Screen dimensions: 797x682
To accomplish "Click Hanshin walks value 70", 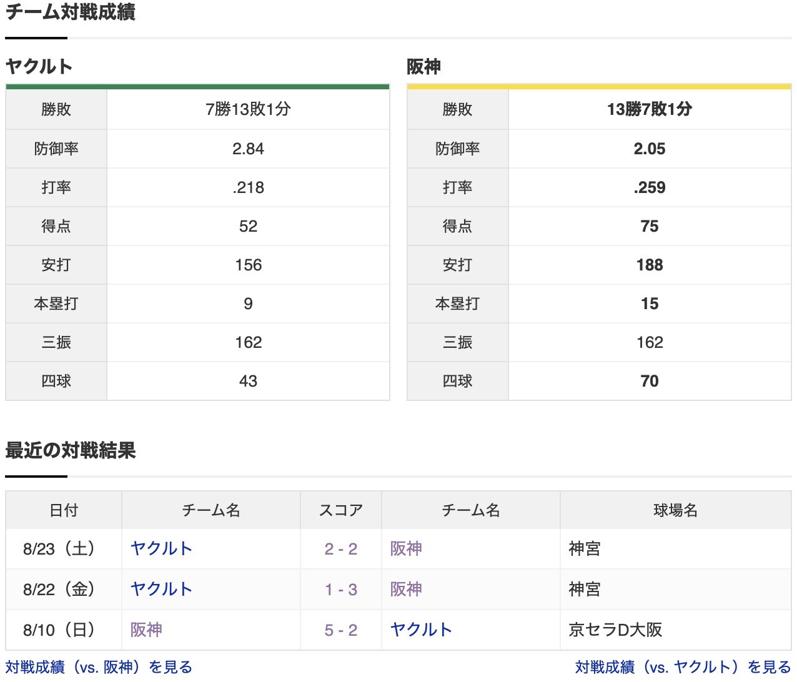I will click(x=650, y=381).
